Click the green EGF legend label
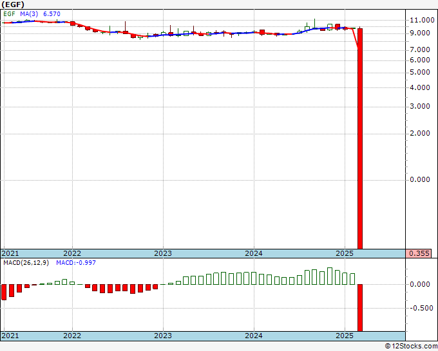 point(9,14)
